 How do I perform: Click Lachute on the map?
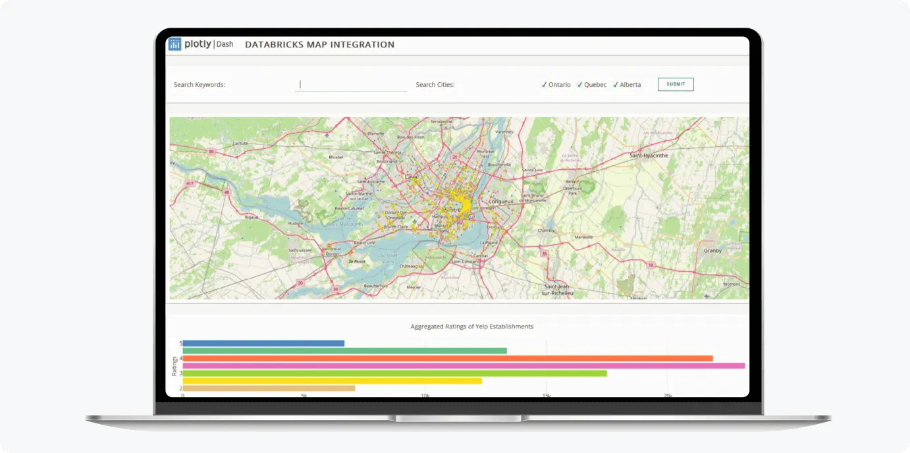tap(240, 143)
